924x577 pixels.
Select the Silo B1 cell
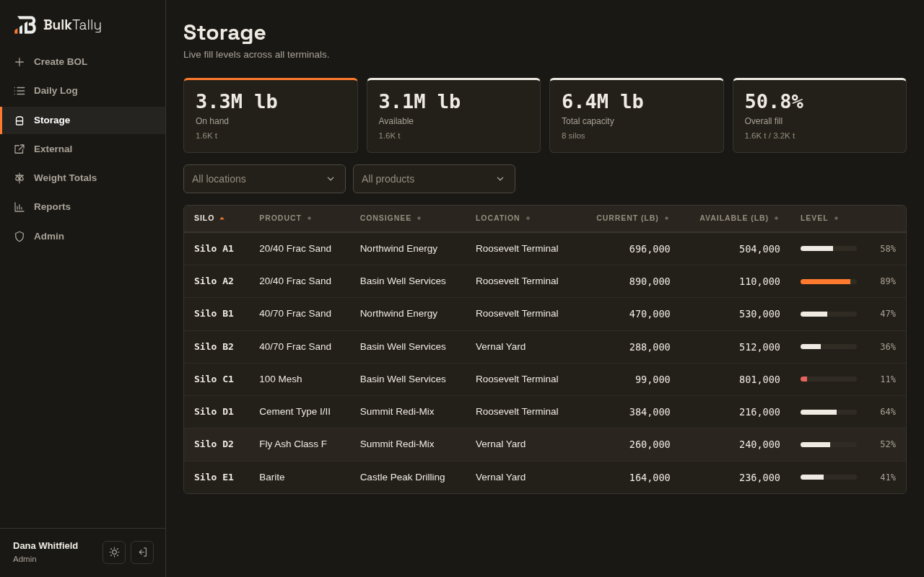[214, 314]
